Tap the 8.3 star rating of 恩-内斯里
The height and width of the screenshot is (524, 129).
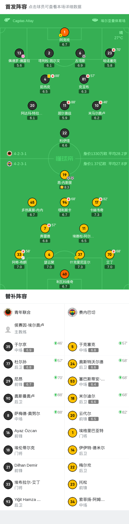click(x=65, y=187)
